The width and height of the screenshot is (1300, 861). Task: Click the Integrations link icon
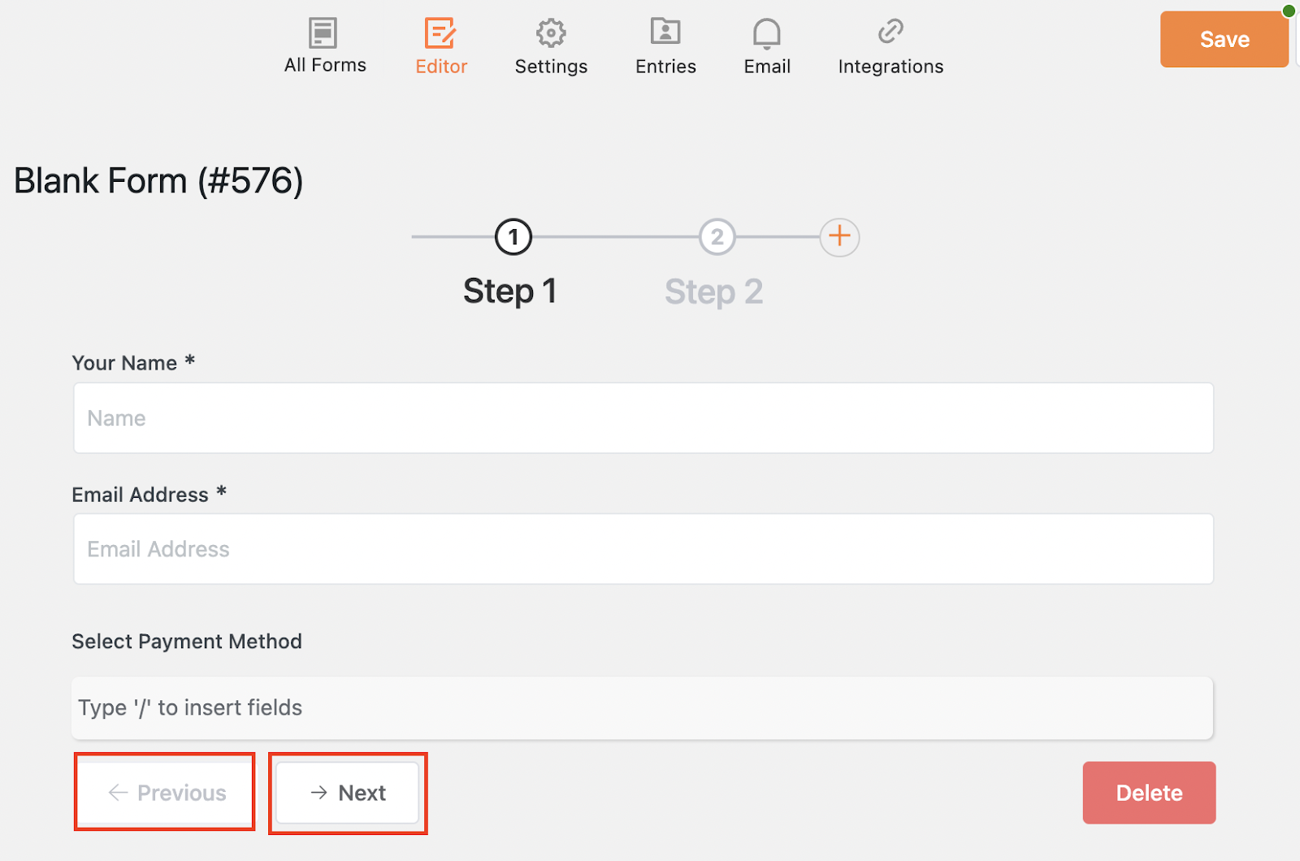click(x=890, y=32)
